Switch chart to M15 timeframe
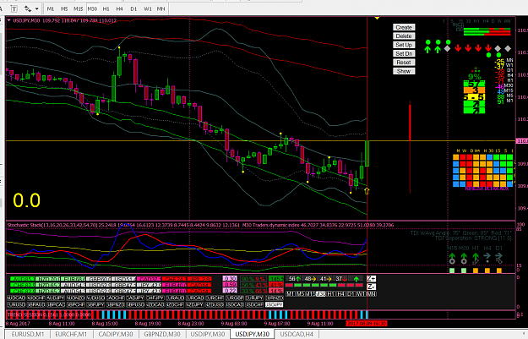Screen dimensions: 528x339 (x=78, y=8)
